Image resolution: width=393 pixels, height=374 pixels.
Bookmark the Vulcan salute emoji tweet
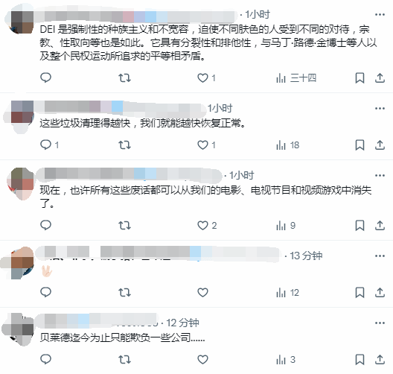(x=360, y=293)
